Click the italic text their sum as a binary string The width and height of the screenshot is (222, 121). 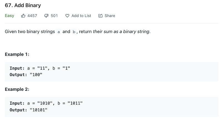121,32
